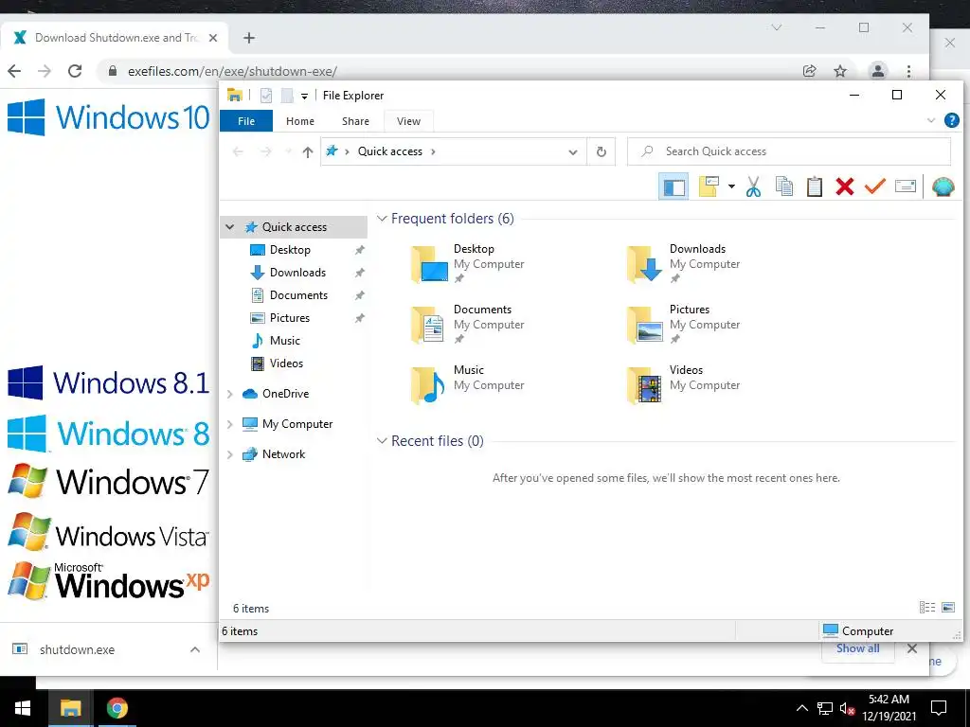Expand the ribbon with the chevron
The height and width of the screenshot is (727, 970).
pyautogui.click(x=931, y=120)
